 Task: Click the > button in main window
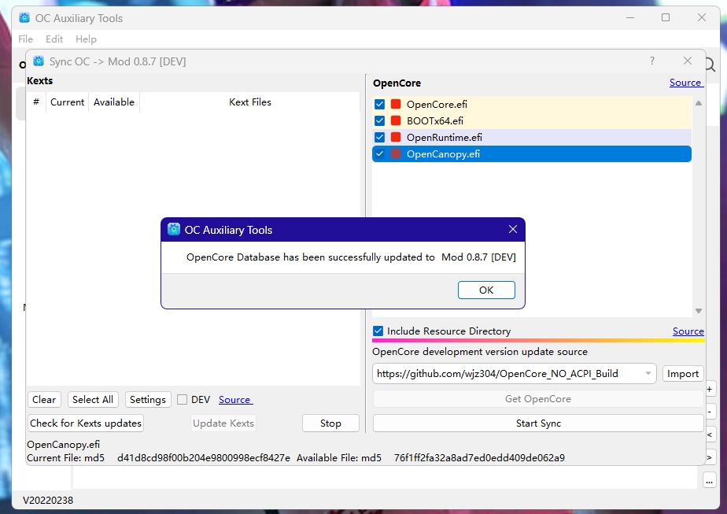pyautogui.click(x=710, y=457)
